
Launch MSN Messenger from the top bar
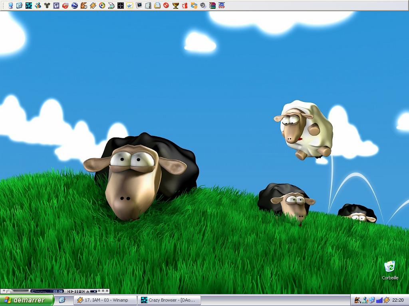pos(38,5)
